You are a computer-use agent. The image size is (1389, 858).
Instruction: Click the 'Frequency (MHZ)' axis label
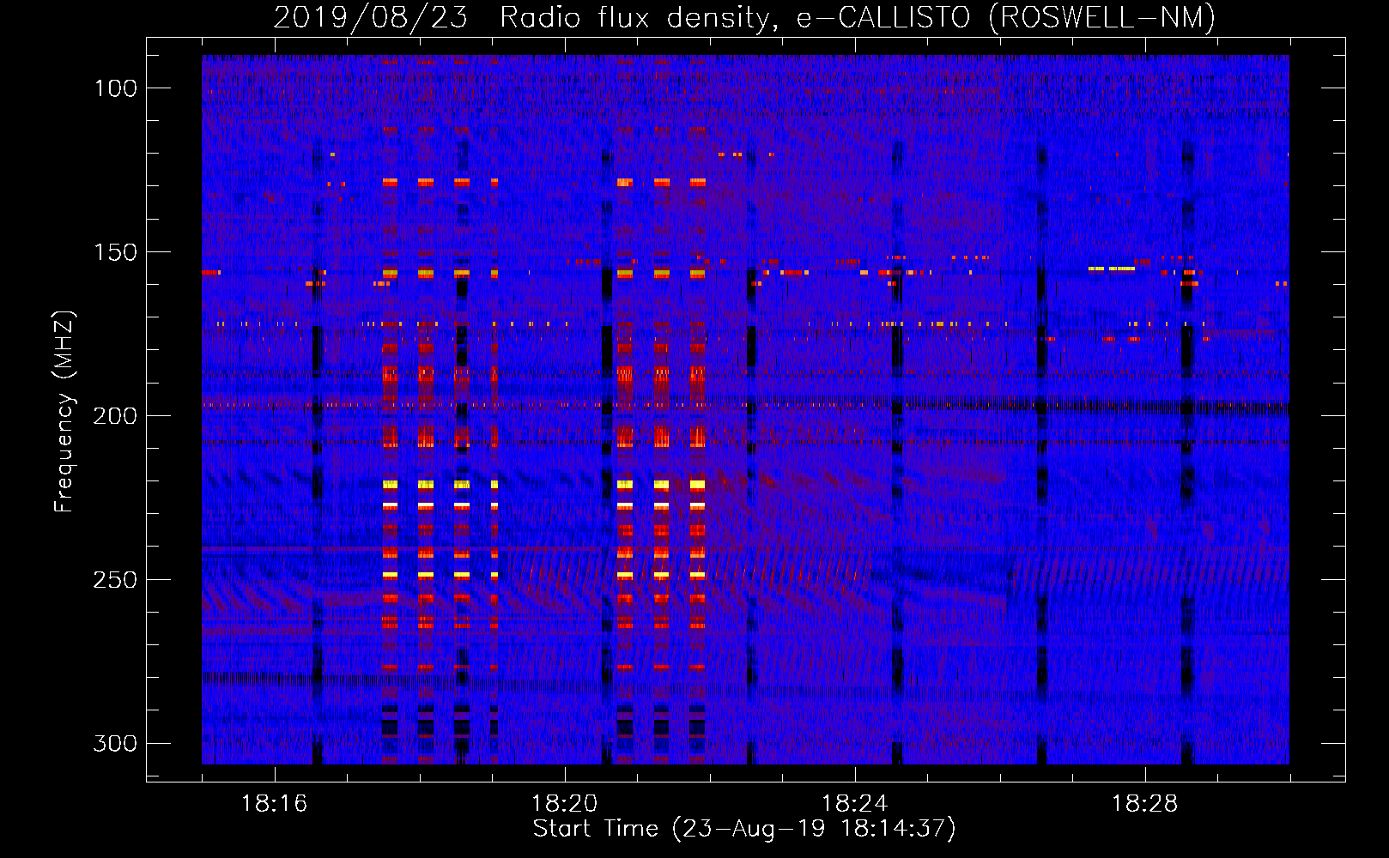tap(64, 412)
